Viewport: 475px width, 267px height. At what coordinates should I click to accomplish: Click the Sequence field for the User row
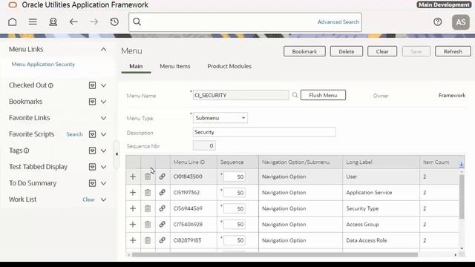point(235,177)
